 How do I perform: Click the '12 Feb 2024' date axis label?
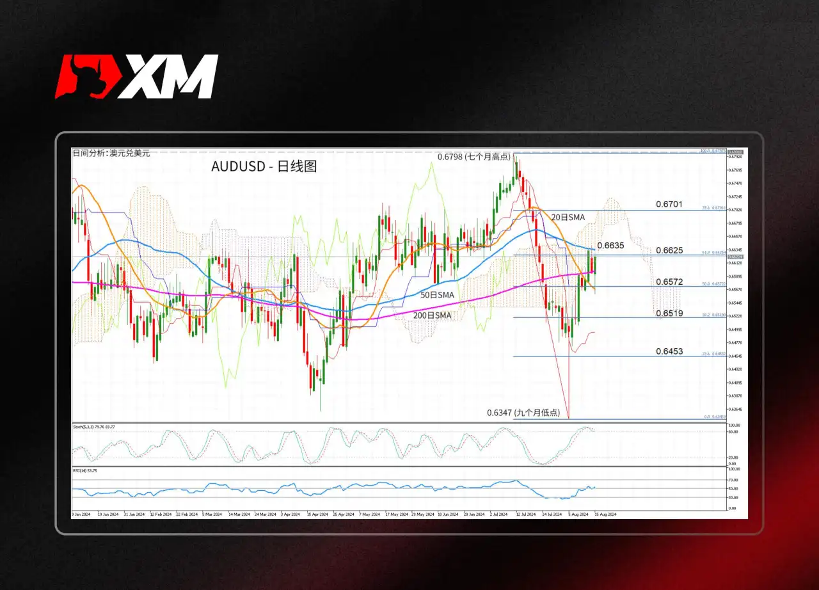coord(161,514)
